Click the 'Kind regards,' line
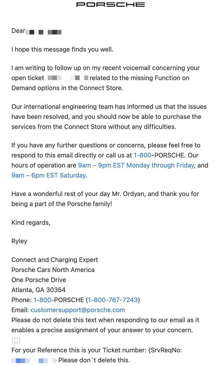The width and height of the screenshot is (223, 366). point(31,223)
